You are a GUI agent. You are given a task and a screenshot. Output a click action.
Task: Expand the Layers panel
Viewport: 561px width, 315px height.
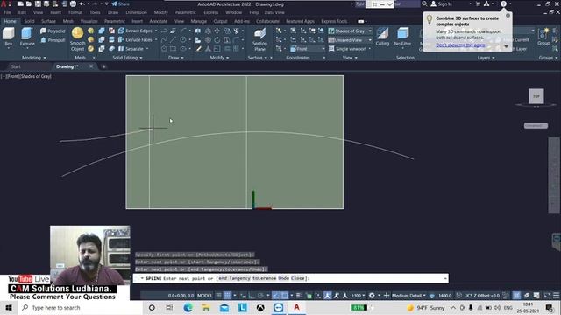coord(486,58)
